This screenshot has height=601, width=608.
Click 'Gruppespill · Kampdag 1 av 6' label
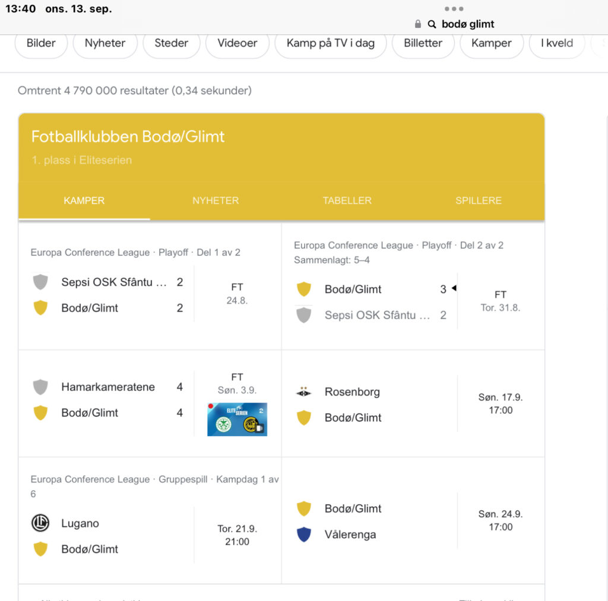(x=155, y=486)
